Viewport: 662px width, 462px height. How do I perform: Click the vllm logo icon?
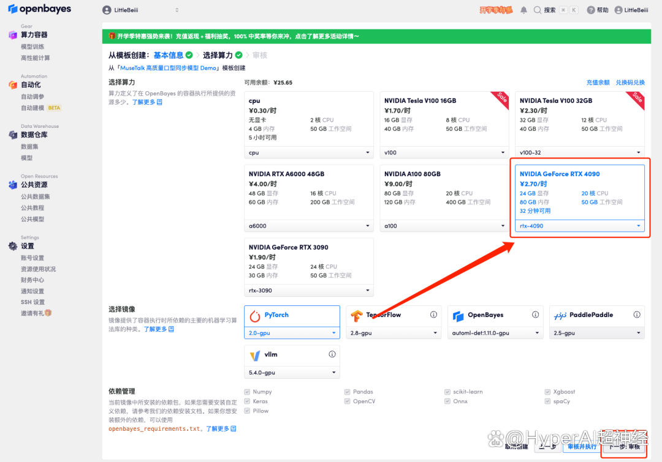coord(255,356)
